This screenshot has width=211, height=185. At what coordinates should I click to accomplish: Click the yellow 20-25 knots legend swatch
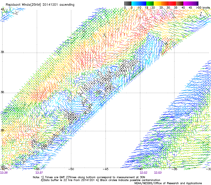[x=157, y=3]
